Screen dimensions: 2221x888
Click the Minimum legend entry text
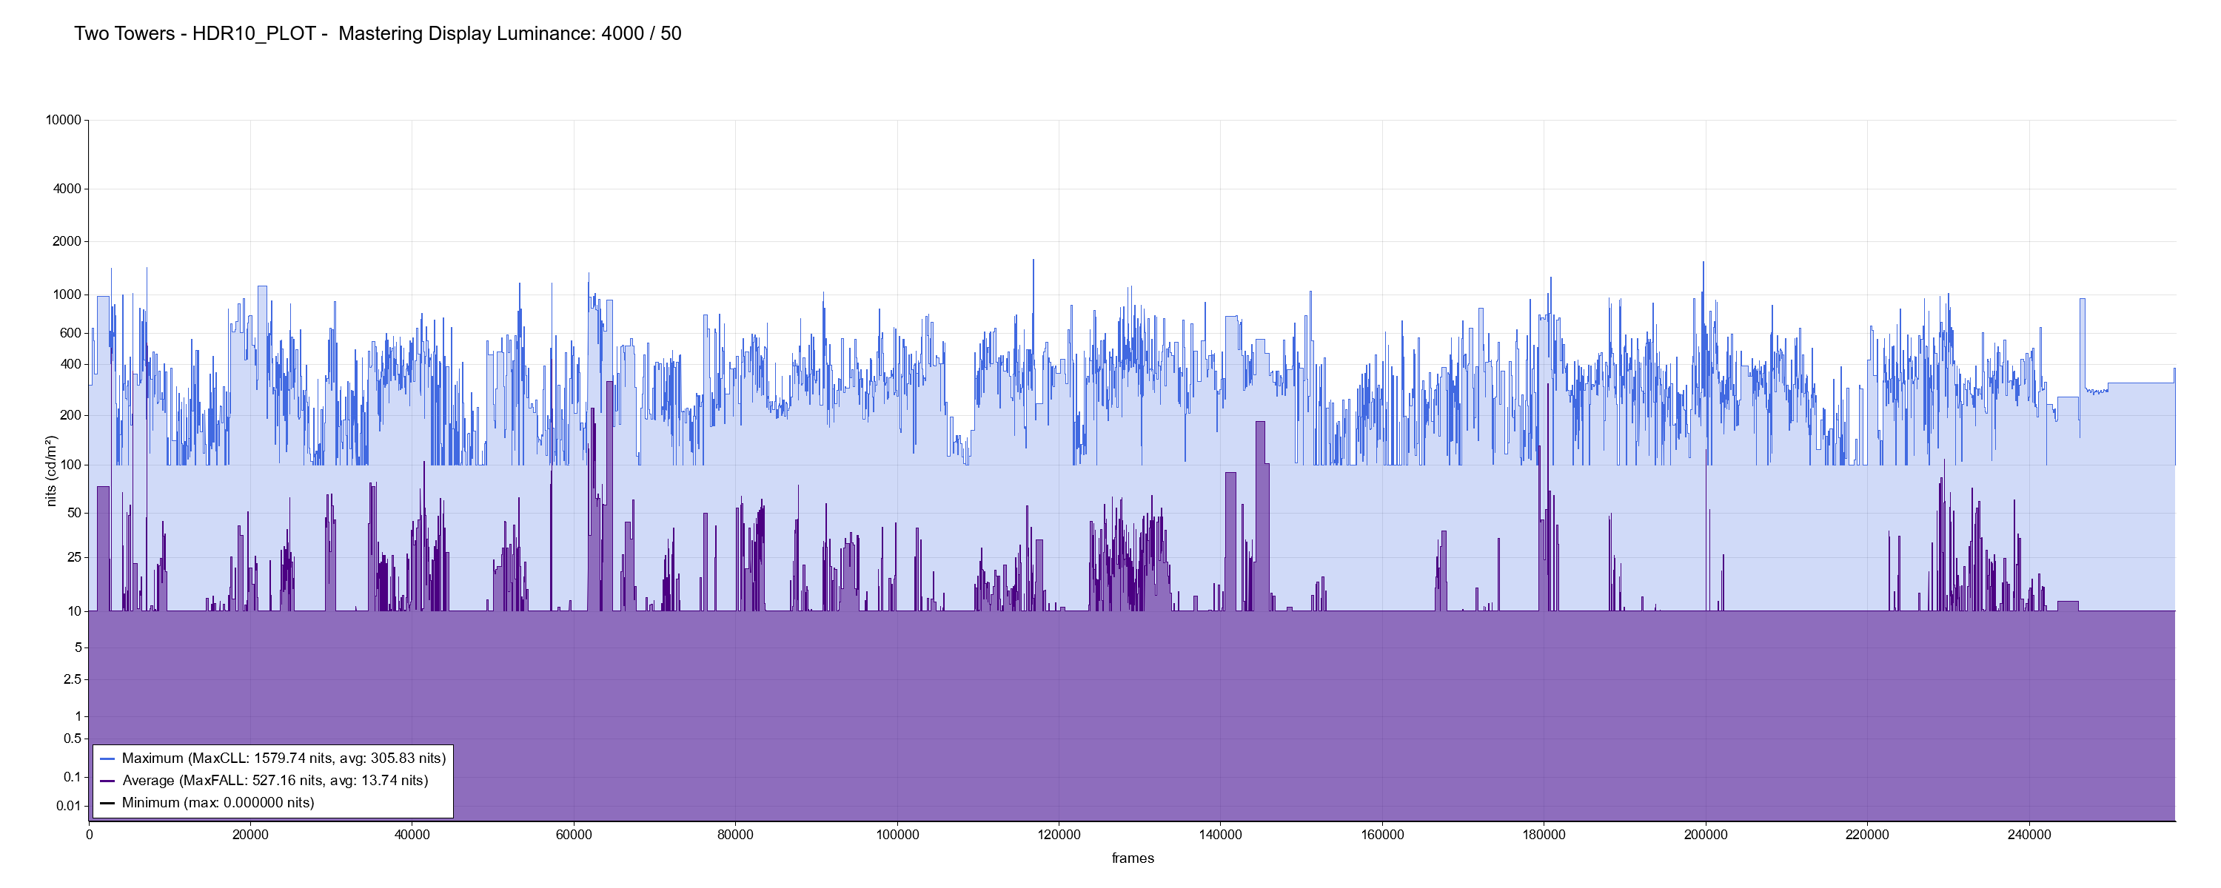[x=218, y=803]
